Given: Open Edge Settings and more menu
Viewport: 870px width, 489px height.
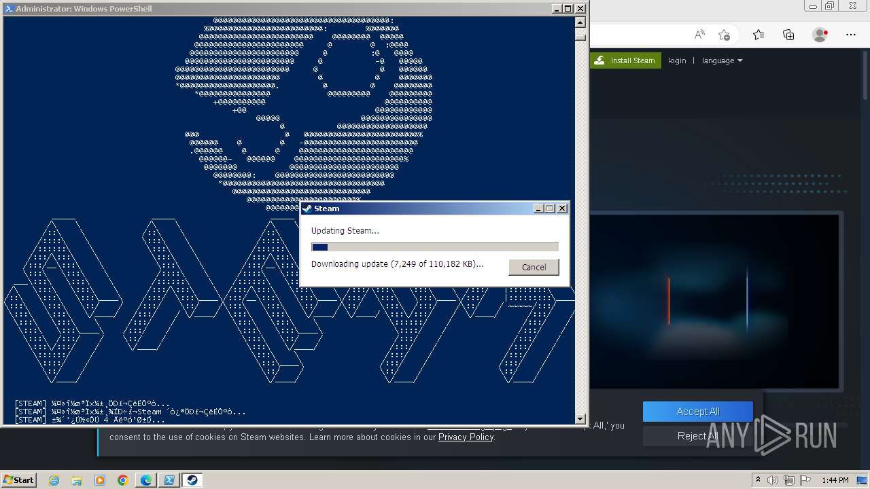Looking at the screenshot, I should 851,35.
